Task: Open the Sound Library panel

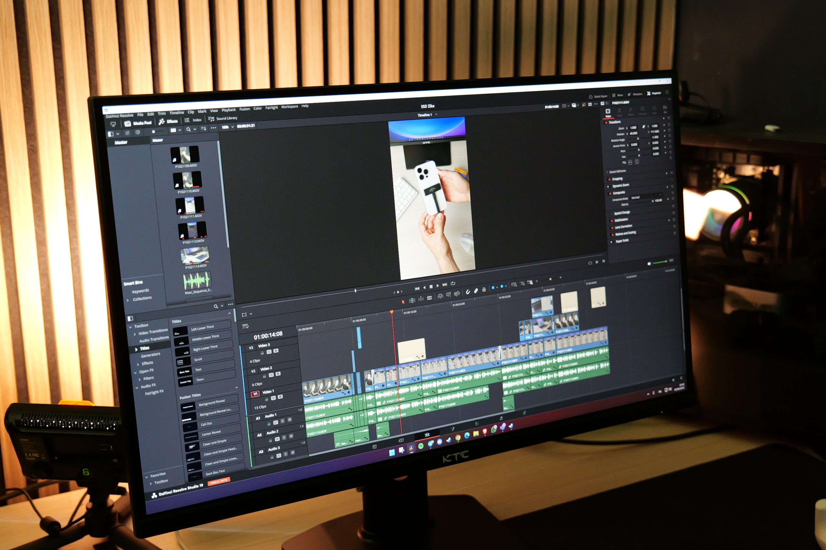Action: point(223,119)
